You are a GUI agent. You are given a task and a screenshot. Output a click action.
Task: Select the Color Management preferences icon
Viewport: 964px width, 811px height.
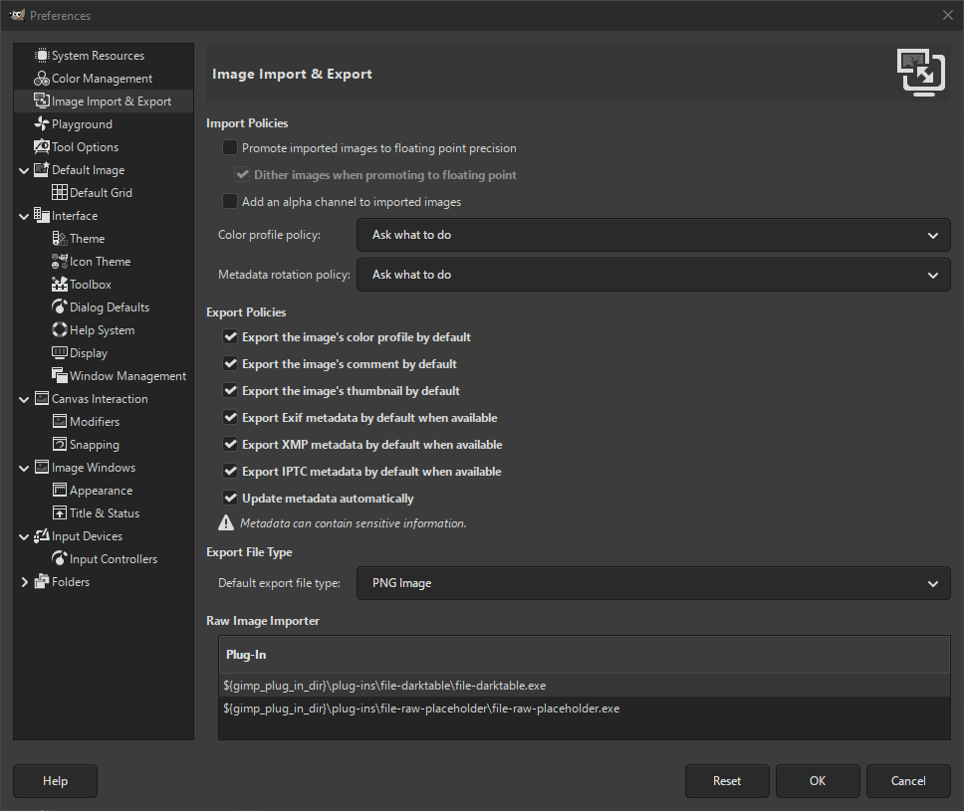click(44, 78)
